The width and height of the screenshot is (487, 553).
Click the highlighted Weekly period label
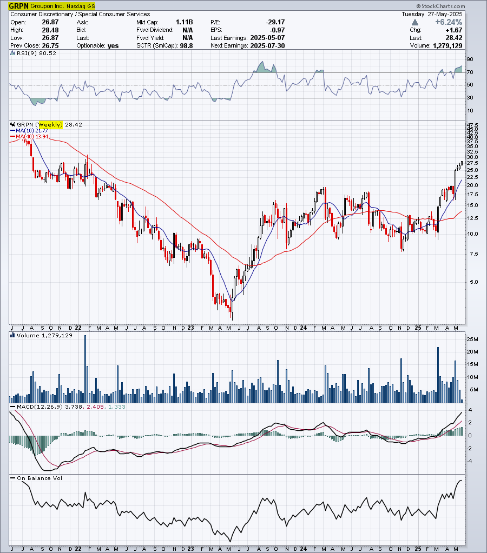click(50, 124)
